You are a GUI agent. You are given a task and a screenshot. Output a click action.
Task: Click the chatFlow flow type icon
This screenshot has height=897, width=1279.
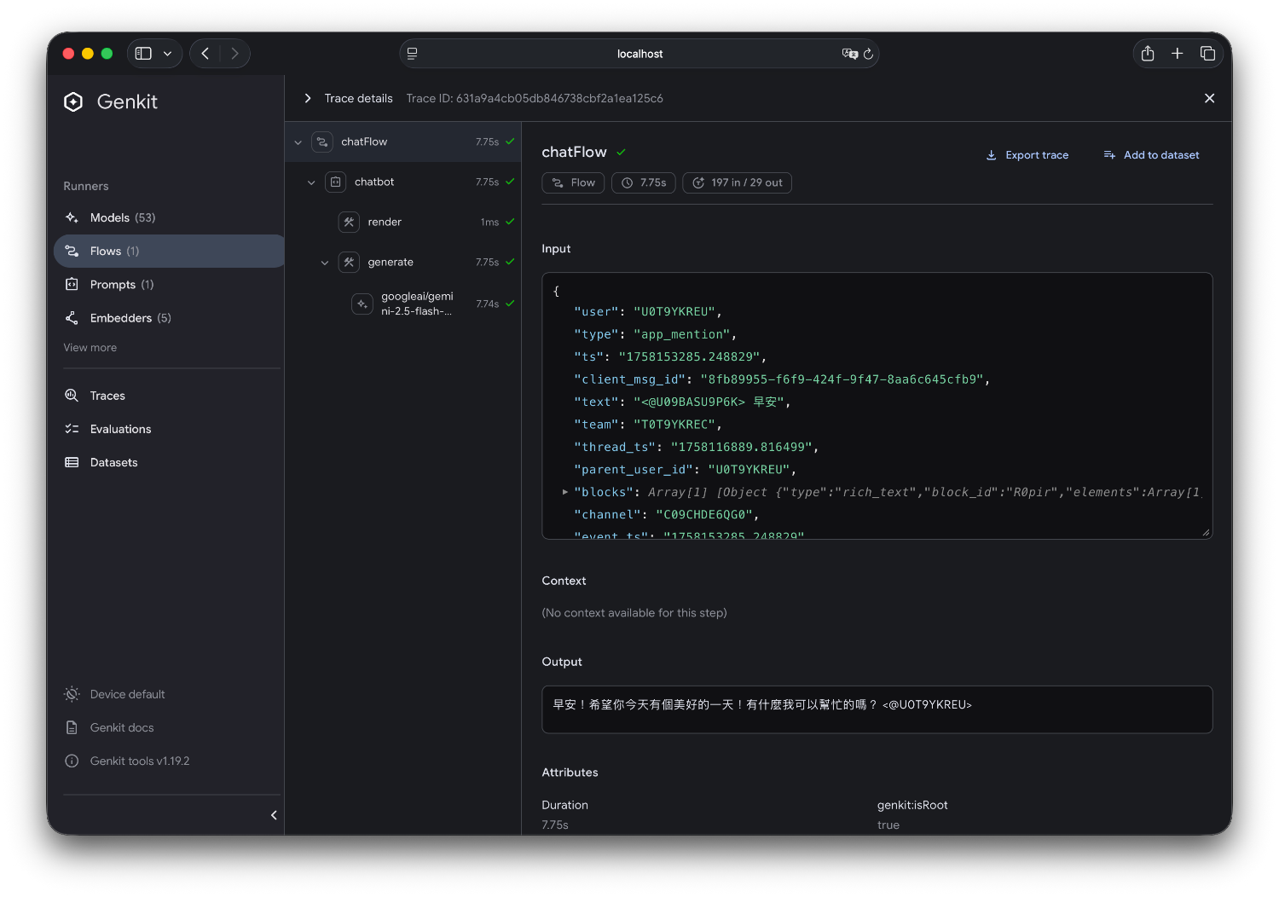(x=322, y=142)
